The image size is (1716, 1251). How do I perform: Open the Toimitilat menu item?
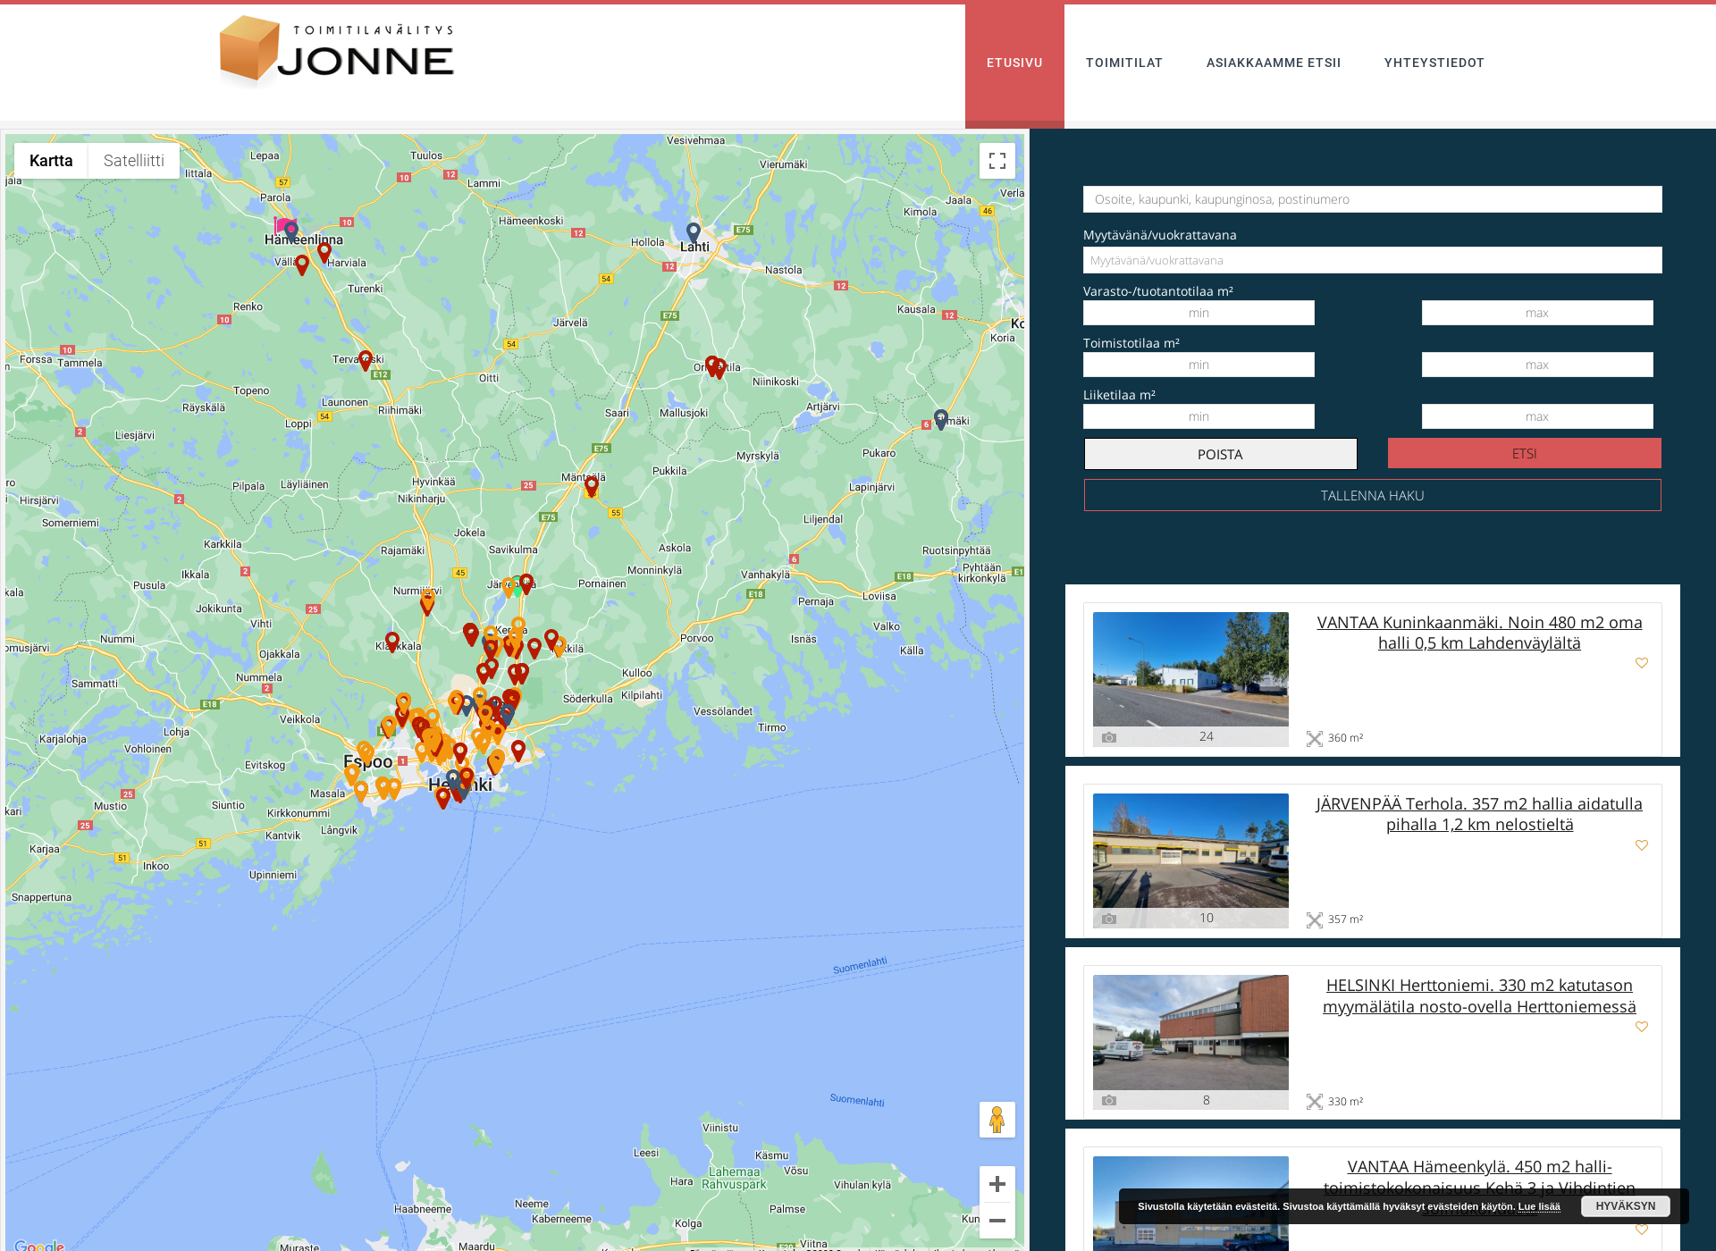(1124, 63)
